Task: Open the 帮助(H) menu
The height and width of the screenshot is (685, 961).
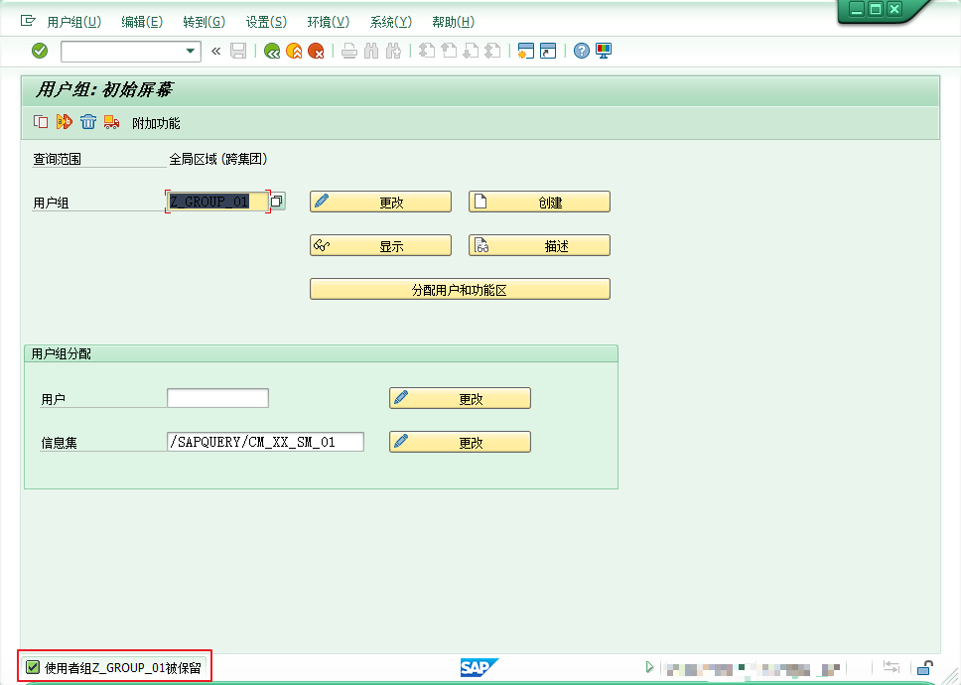Action: click(454, 22)
